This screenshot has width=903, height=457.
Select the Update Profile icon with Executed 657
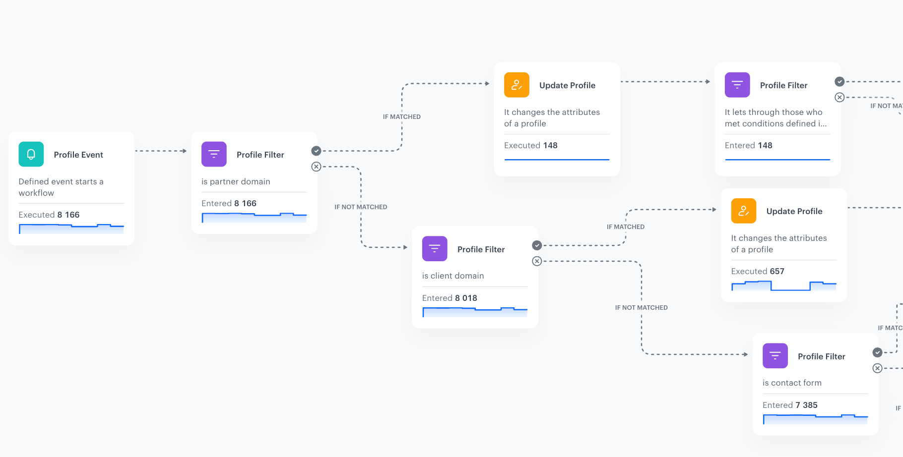[x=743, y=211]
